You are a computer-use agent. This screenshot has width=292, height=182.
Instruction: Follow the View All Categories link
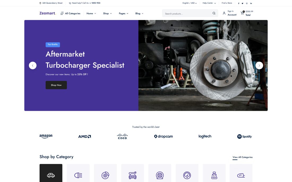click(242, 157)
